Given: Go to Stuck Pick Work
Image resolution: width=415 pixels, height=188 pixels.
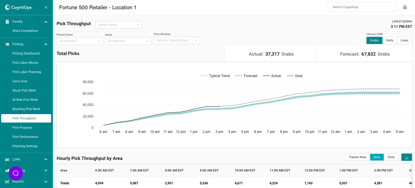Looking at the screenshot, I should click(x=24, y=90).
